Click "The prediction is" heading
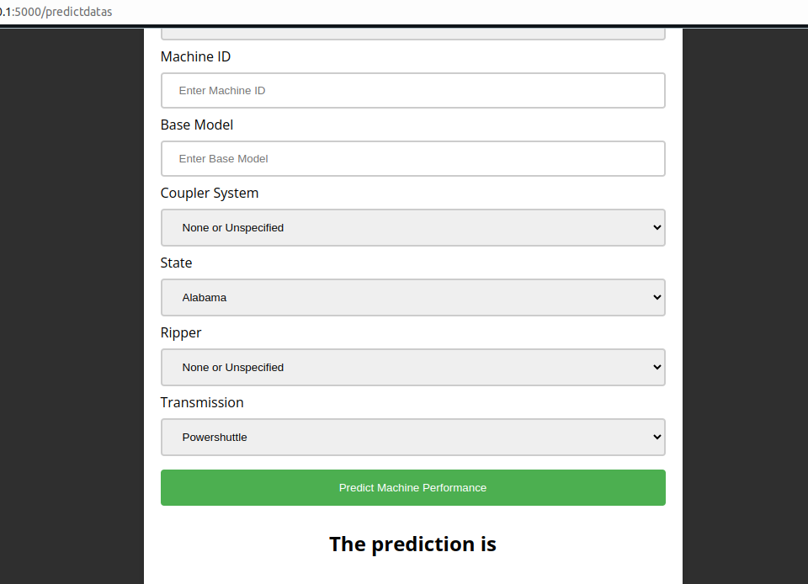Viewport: 808px width, 584px height. tap(412, 544)
